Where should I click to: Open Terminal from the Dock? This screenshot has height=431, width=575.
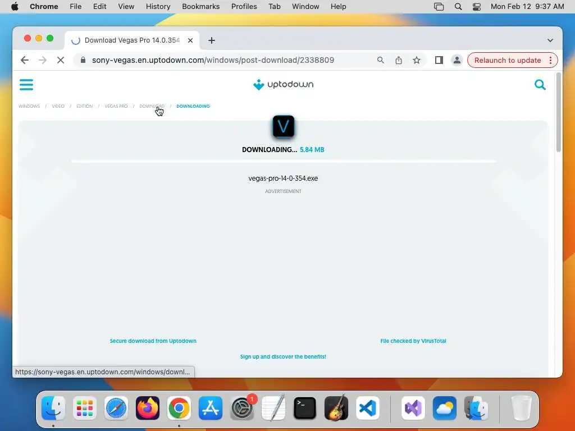tap(305, 408)
